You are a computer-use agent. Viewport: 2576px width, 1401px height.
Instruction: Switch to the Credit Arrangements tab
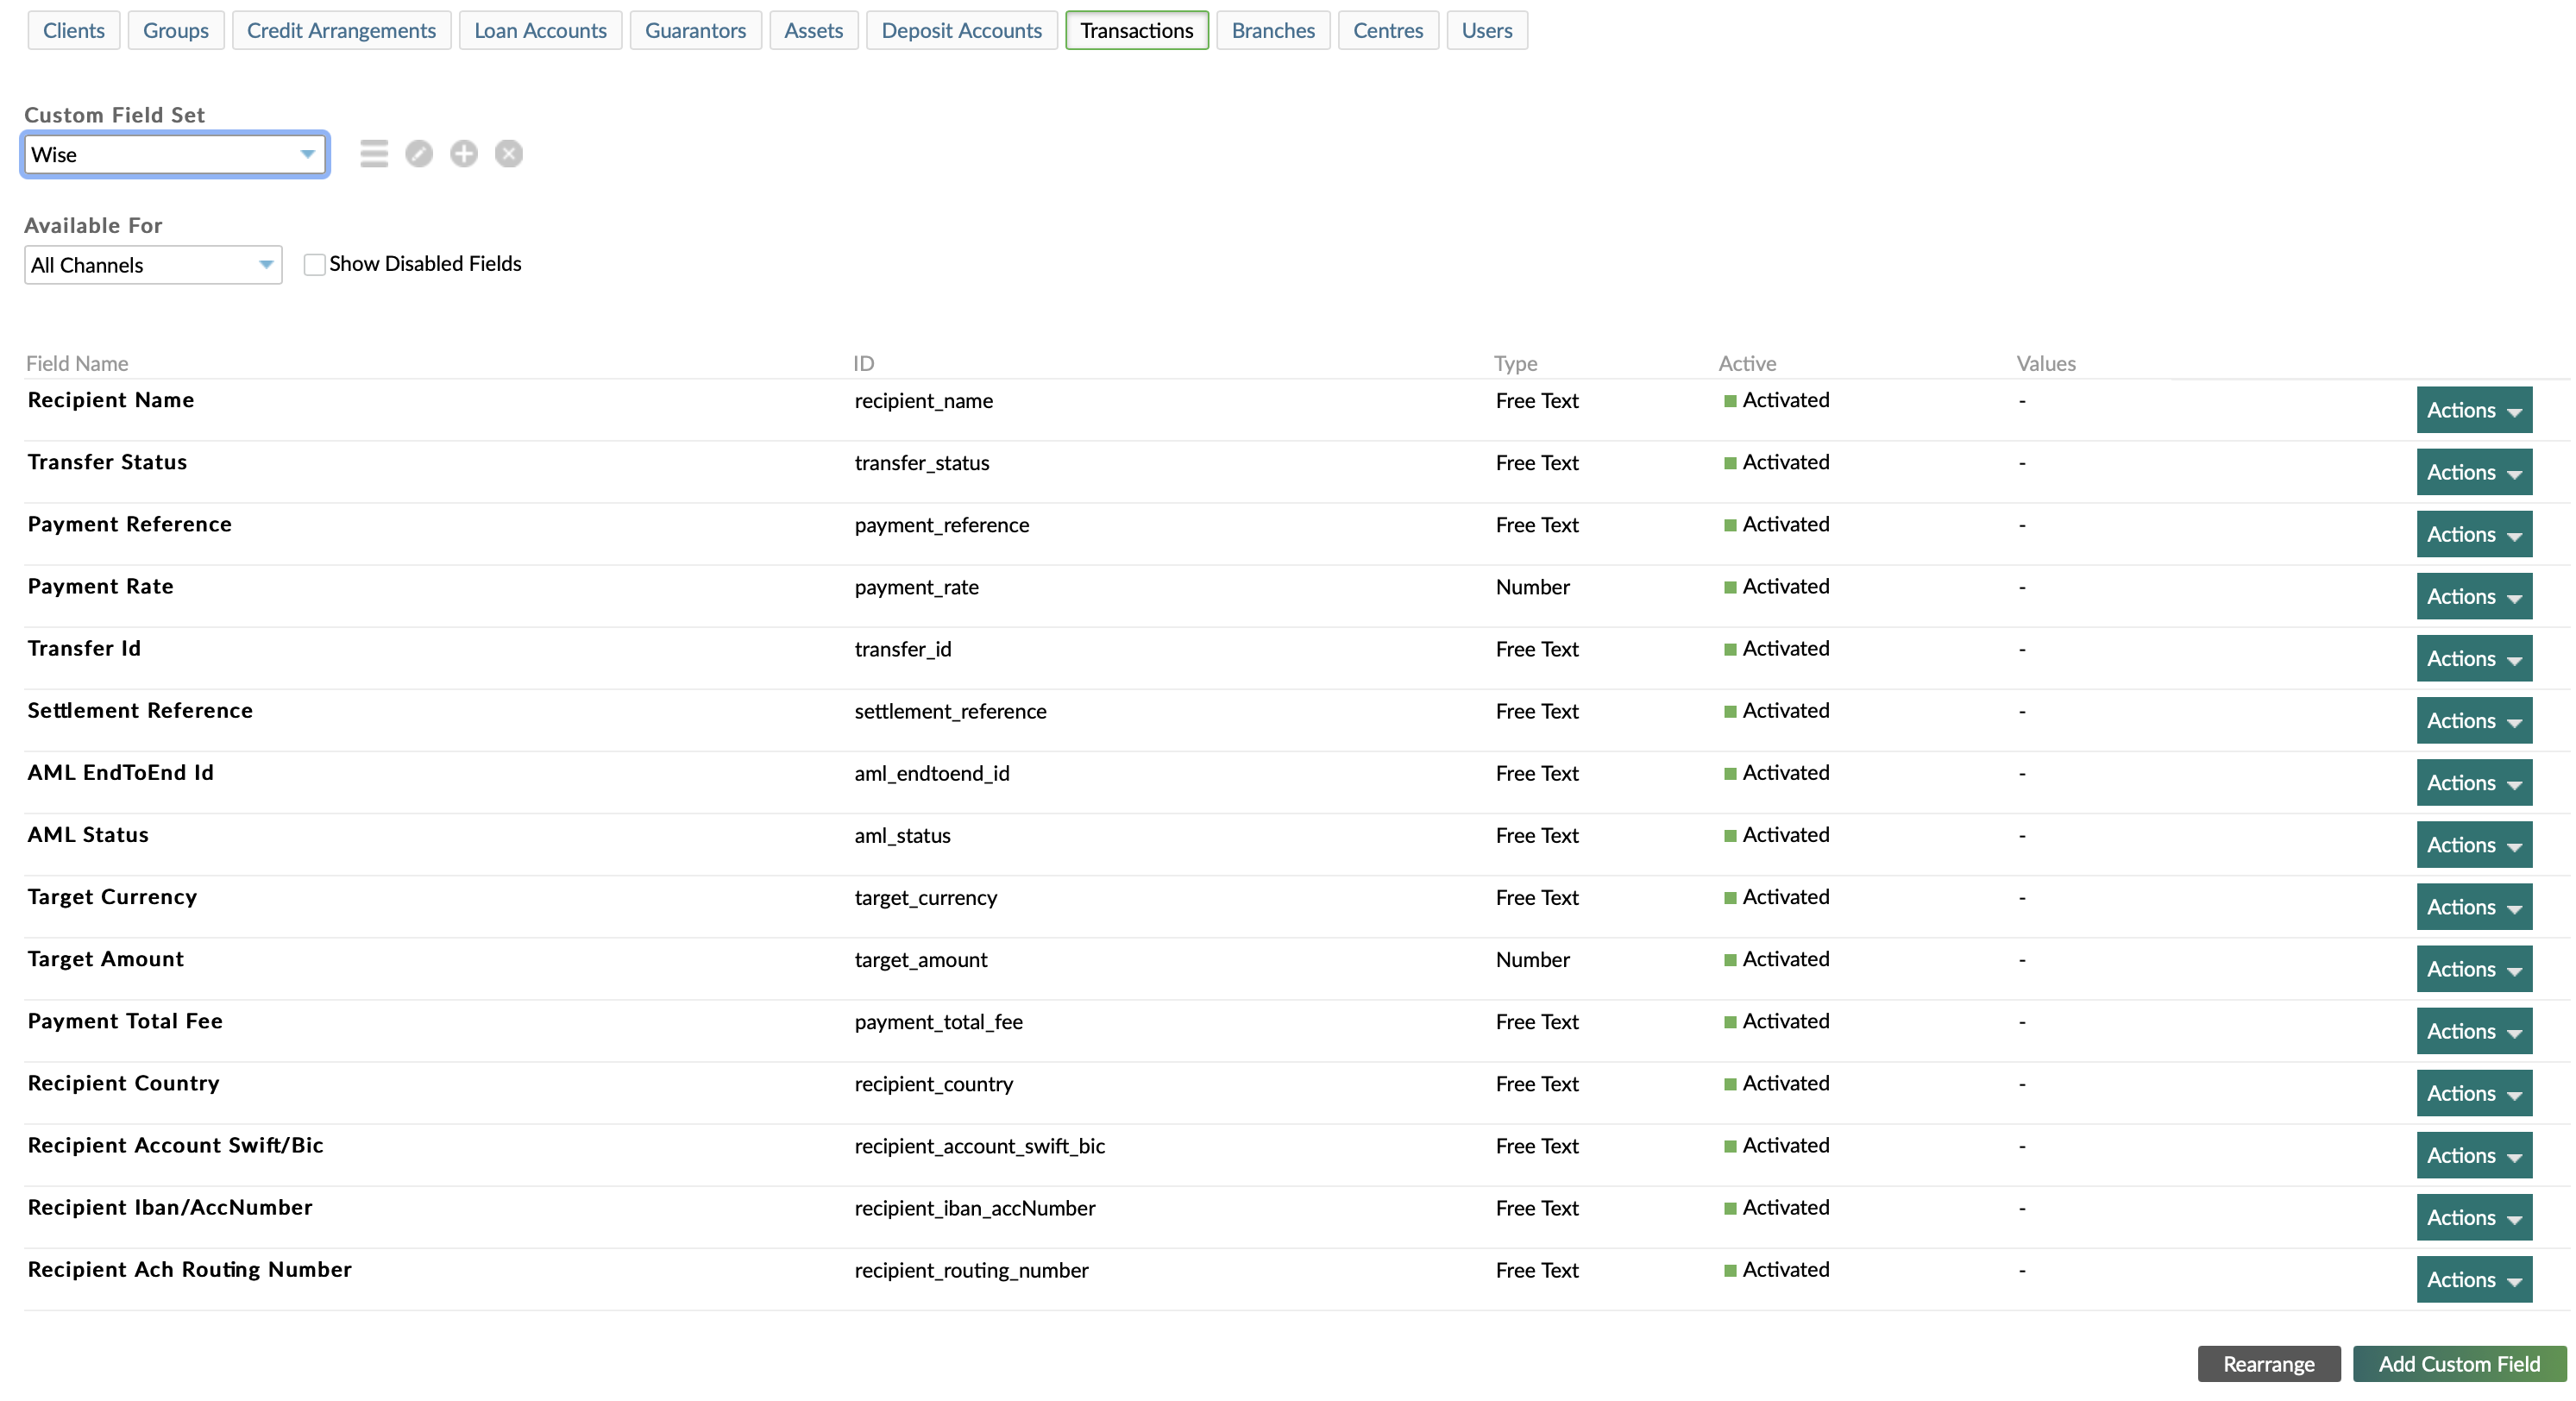click(341, 30)
